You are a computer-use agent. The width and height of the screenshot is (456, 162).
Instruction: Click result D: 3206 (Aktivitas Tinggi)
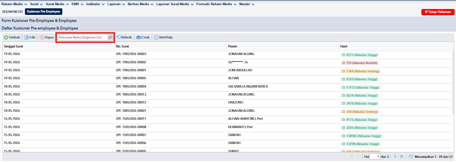coord(359,128)
